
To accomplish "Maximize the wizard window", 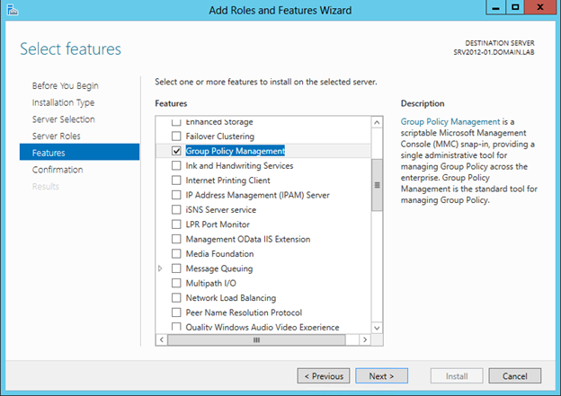I will coord(515,7).
